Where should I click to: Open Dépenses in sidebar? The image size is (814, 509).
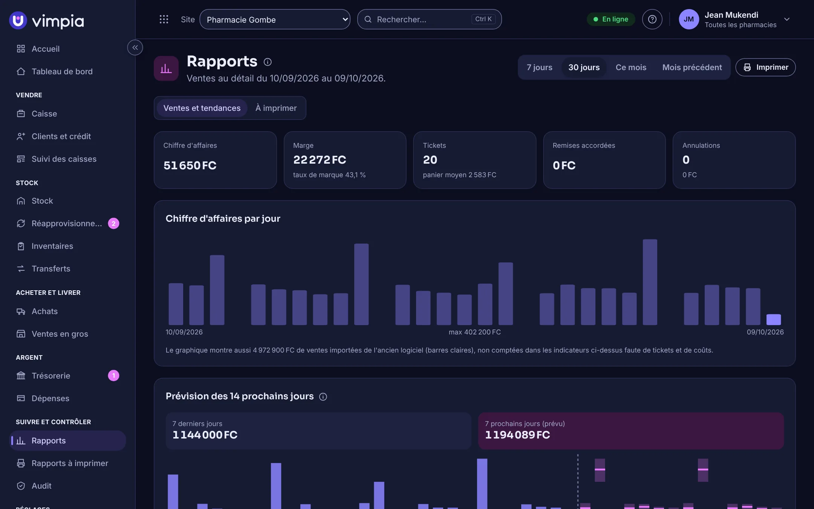pyautogui.click(x=67, y=398)
